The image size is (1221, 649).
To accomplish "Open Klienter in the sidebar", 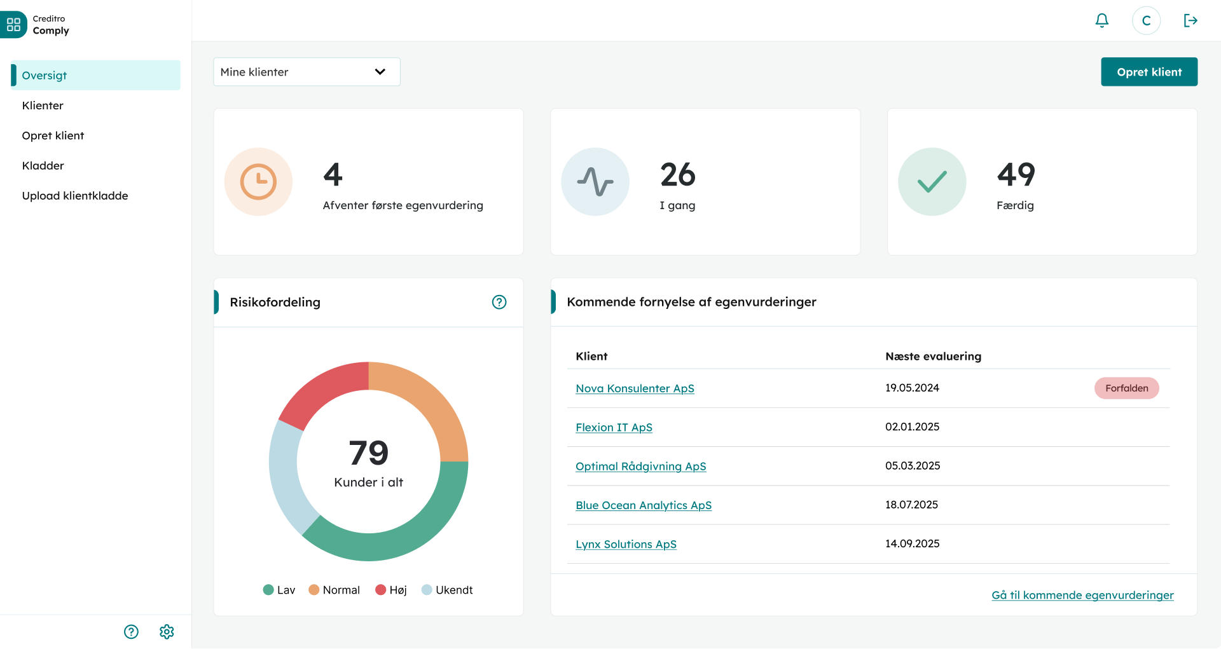I will click(43, 106).
